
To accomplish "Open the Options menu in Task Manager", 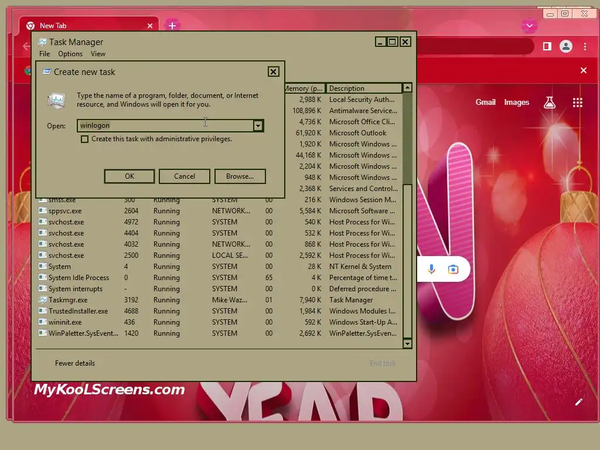I will coord(70,54).
